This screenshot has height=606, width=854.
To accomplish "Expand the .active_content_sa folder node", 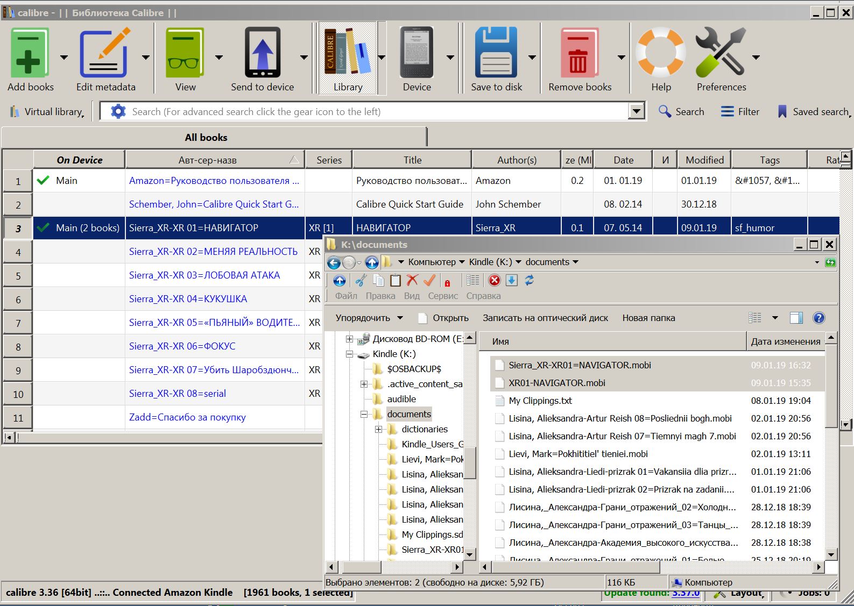I will [364, 384].
